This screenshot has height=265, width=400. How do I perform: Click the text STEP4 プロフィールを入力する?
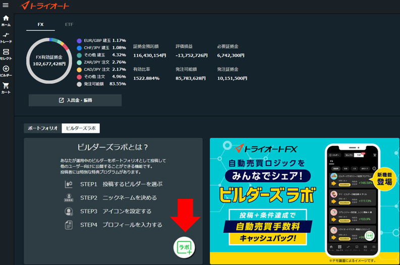pyautogui.click(x=121, y=225)
